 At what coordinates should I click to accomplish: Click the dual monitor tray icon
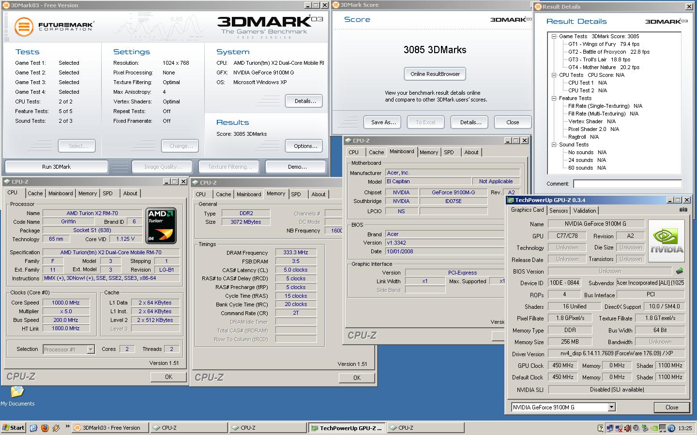pyautogui.click(x=663, y=428)
